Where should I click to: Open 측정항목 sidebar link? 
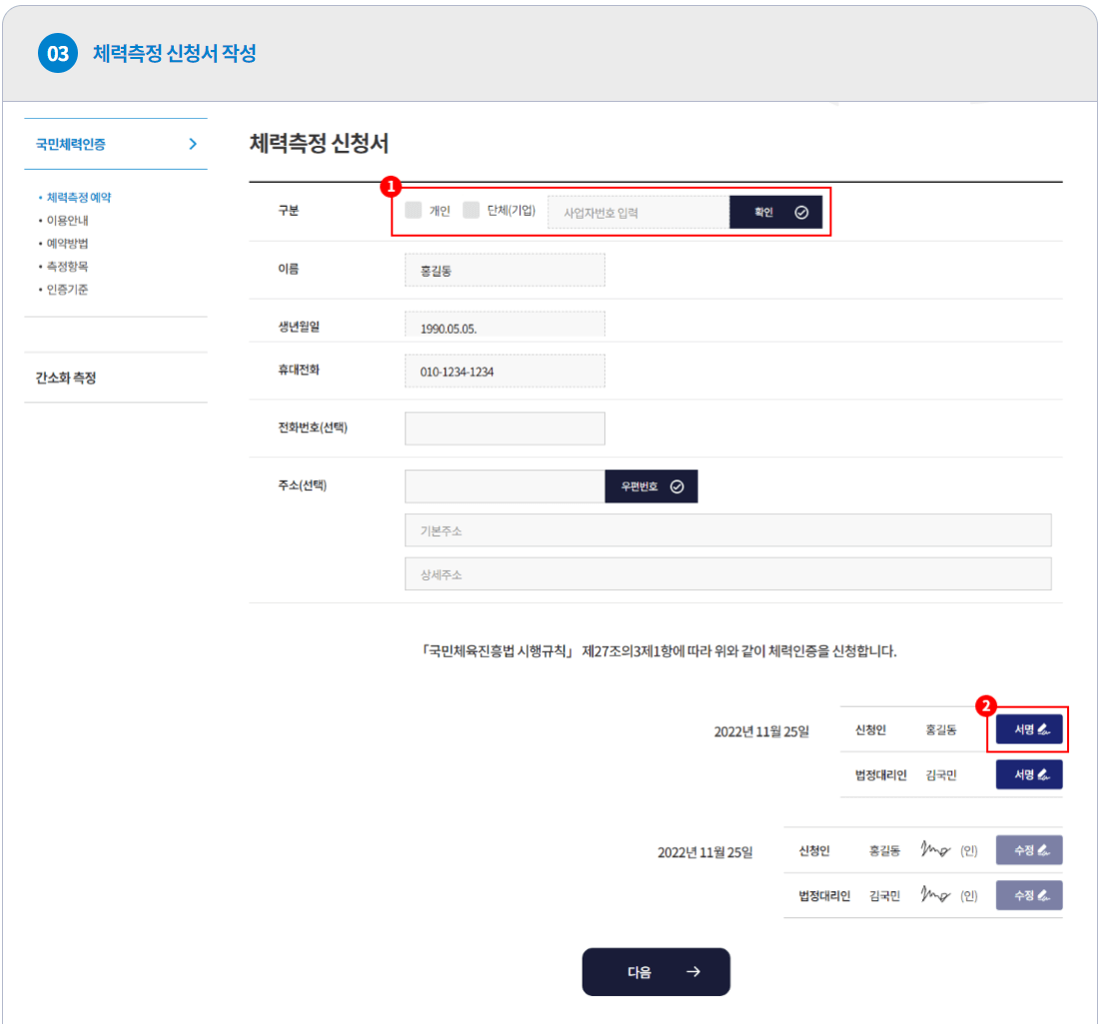(x=67, y=267)
